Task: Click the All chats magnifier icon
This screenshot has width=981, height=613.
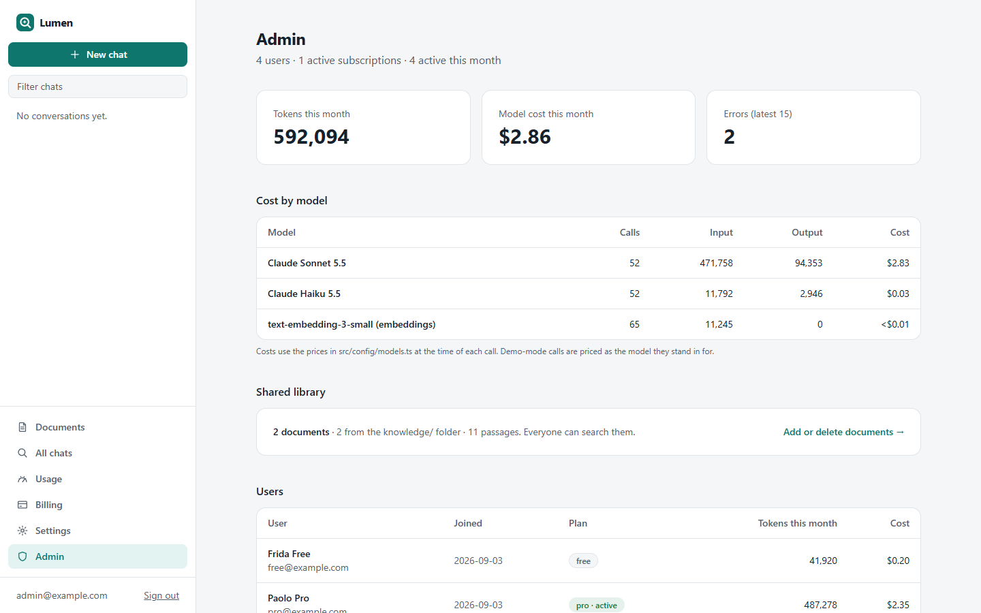Action: tap(22, 453)
